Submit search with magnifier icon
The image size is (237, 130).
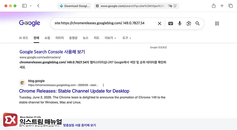click(197, 23)
